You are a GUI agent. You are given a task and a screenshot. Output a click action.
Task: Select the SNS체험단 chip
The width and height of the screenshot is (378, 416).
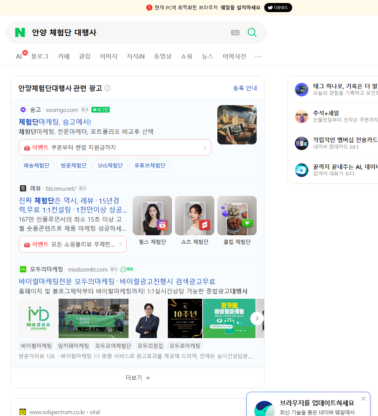[110, 166]
